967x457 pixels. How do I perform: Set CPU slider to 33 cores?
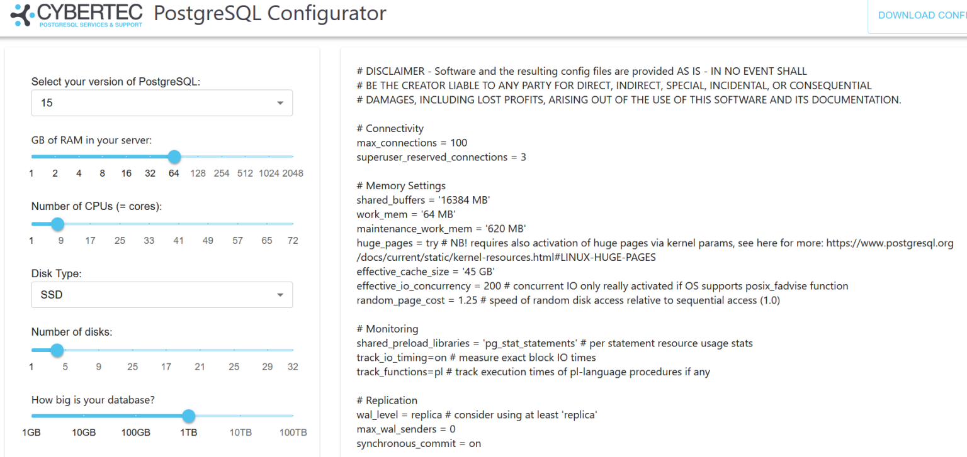click(x=149, y=224)
